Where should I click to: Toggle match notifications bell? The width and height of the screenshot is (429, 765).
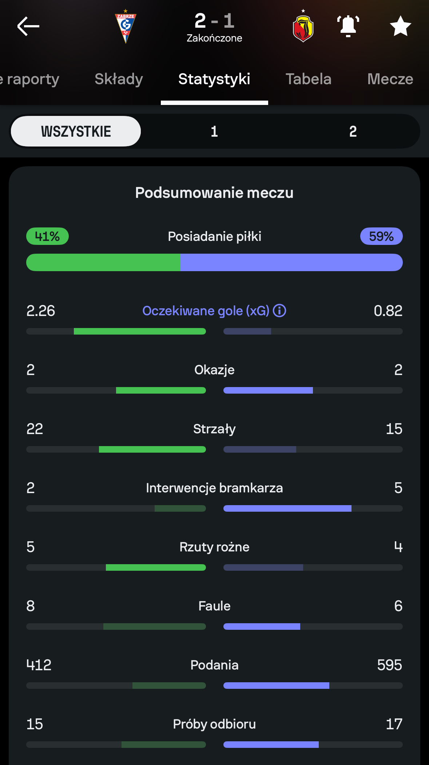pos(348,26)
